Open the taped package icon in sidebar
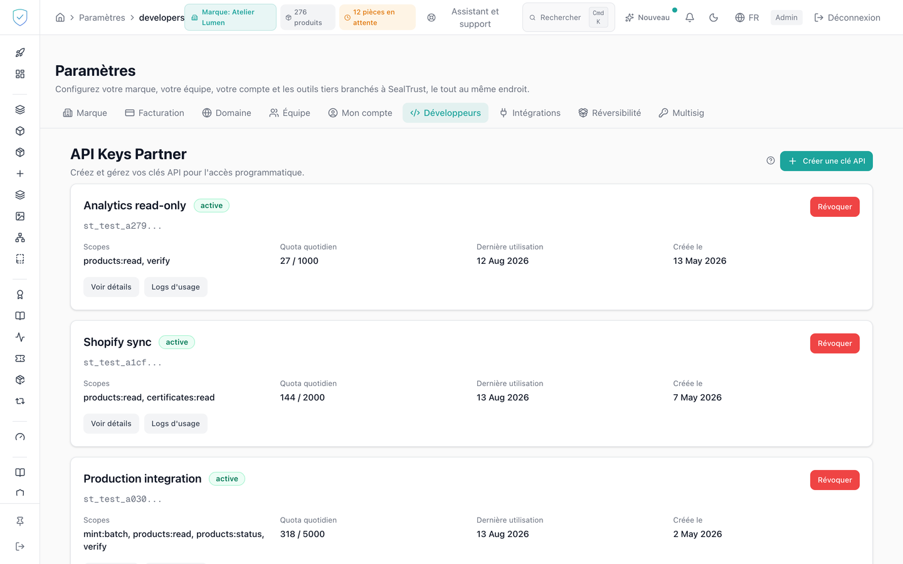The image size is (903, 564). click(20, 152)
